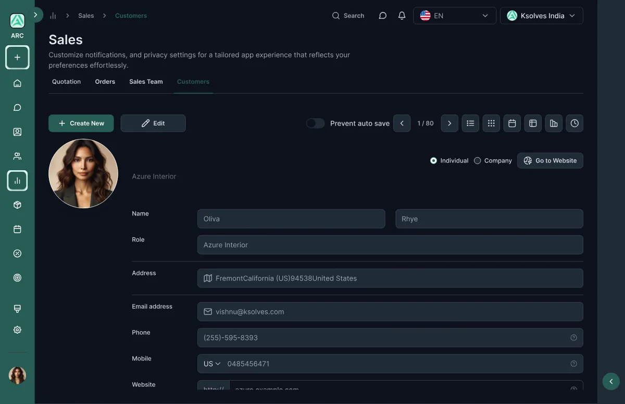Open the US country code dropdown
625x404 pixels.
[x=212, y=364]
